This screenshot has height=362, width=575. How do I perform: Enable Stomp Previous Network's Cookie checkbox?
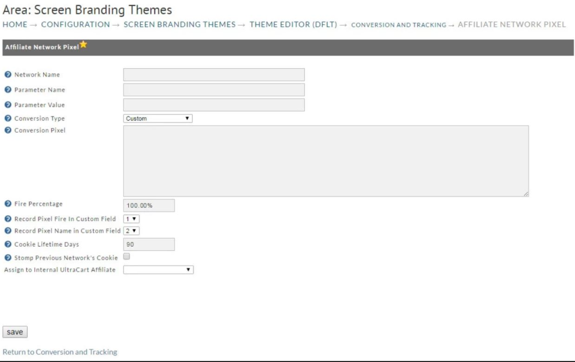(126, 256)
